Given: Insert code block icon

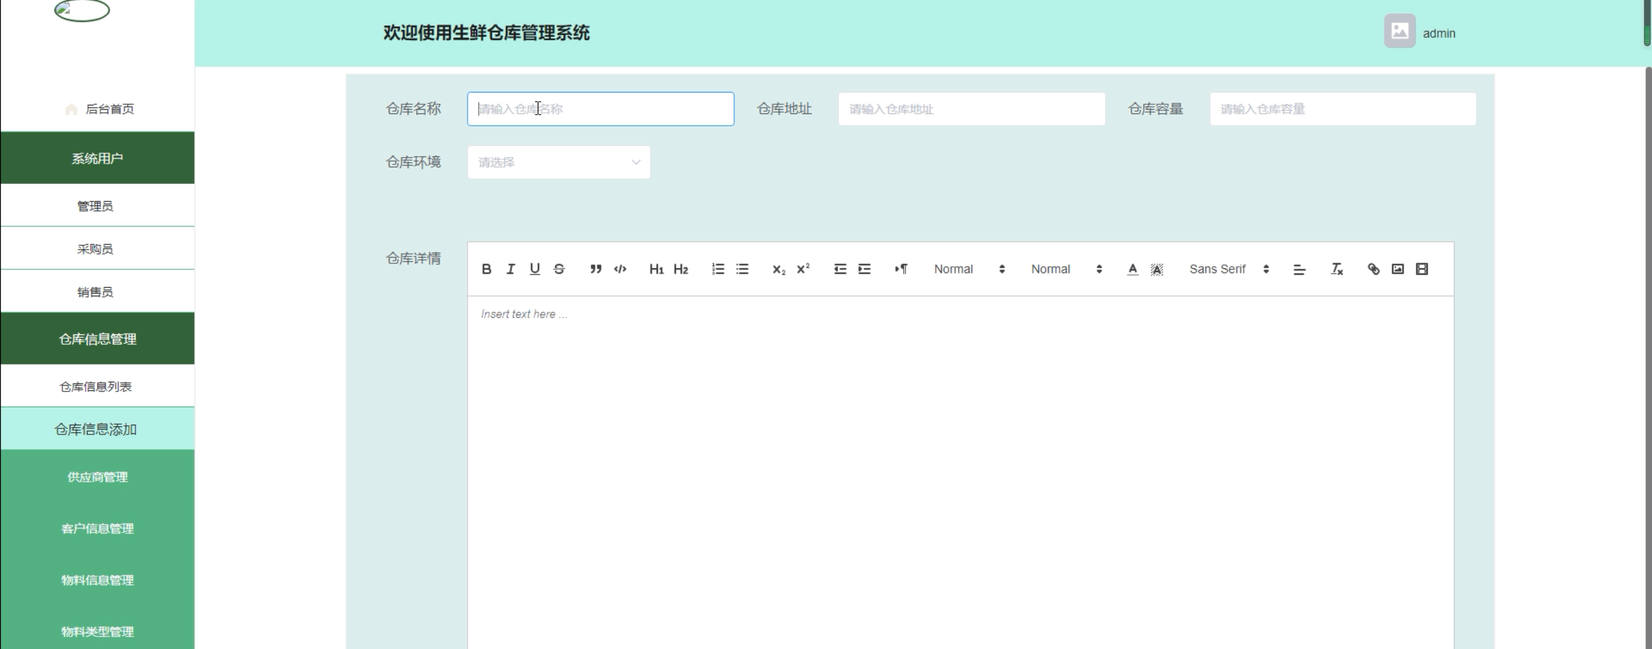Looking at the screenshot, I should tap(620, 269).
